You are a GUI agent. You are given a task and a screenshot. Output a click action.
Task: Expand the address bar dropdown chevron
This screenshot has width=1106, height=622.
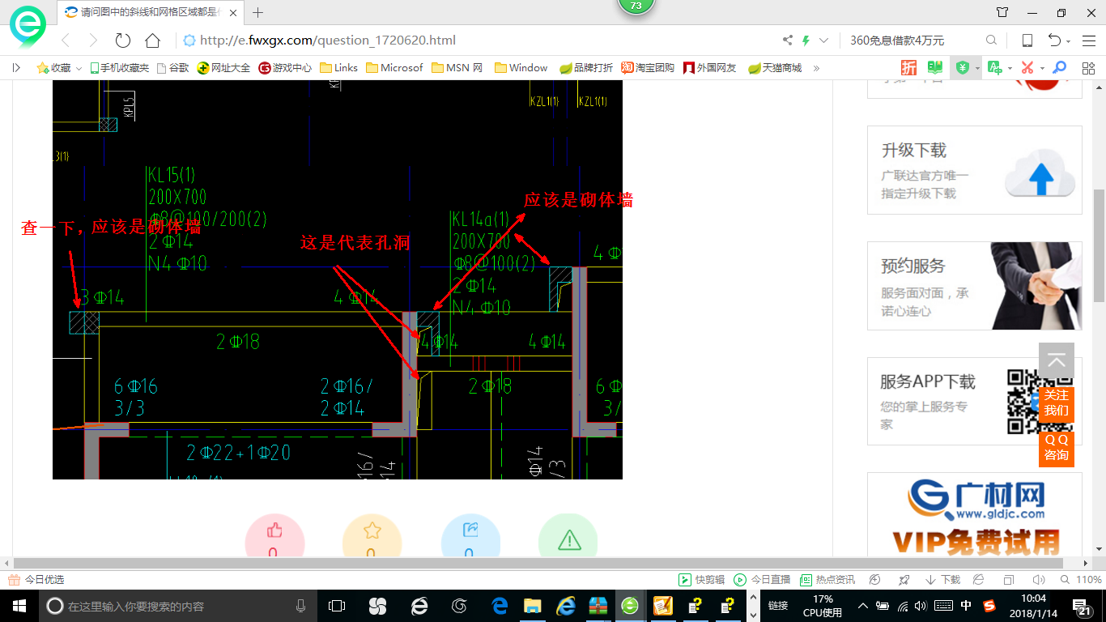824,40
